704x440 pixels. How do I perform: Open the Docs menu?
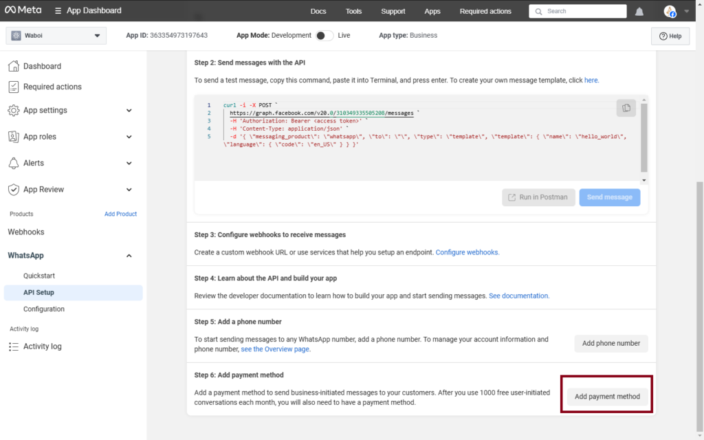pyautogui.click(x=318, y=11)
